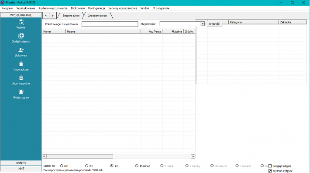The height and width of the screenshot is (173, 310).
Task: Open the Kryteria sidebar icon
Action: [x=21, y=22]
